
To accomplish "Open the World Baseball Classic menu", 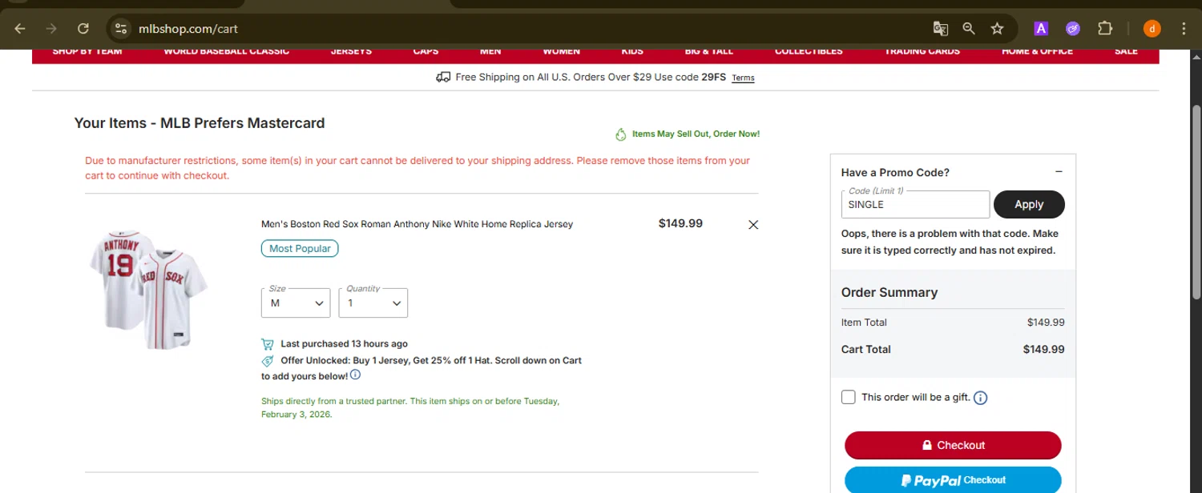I will click(x=227, y=52).
